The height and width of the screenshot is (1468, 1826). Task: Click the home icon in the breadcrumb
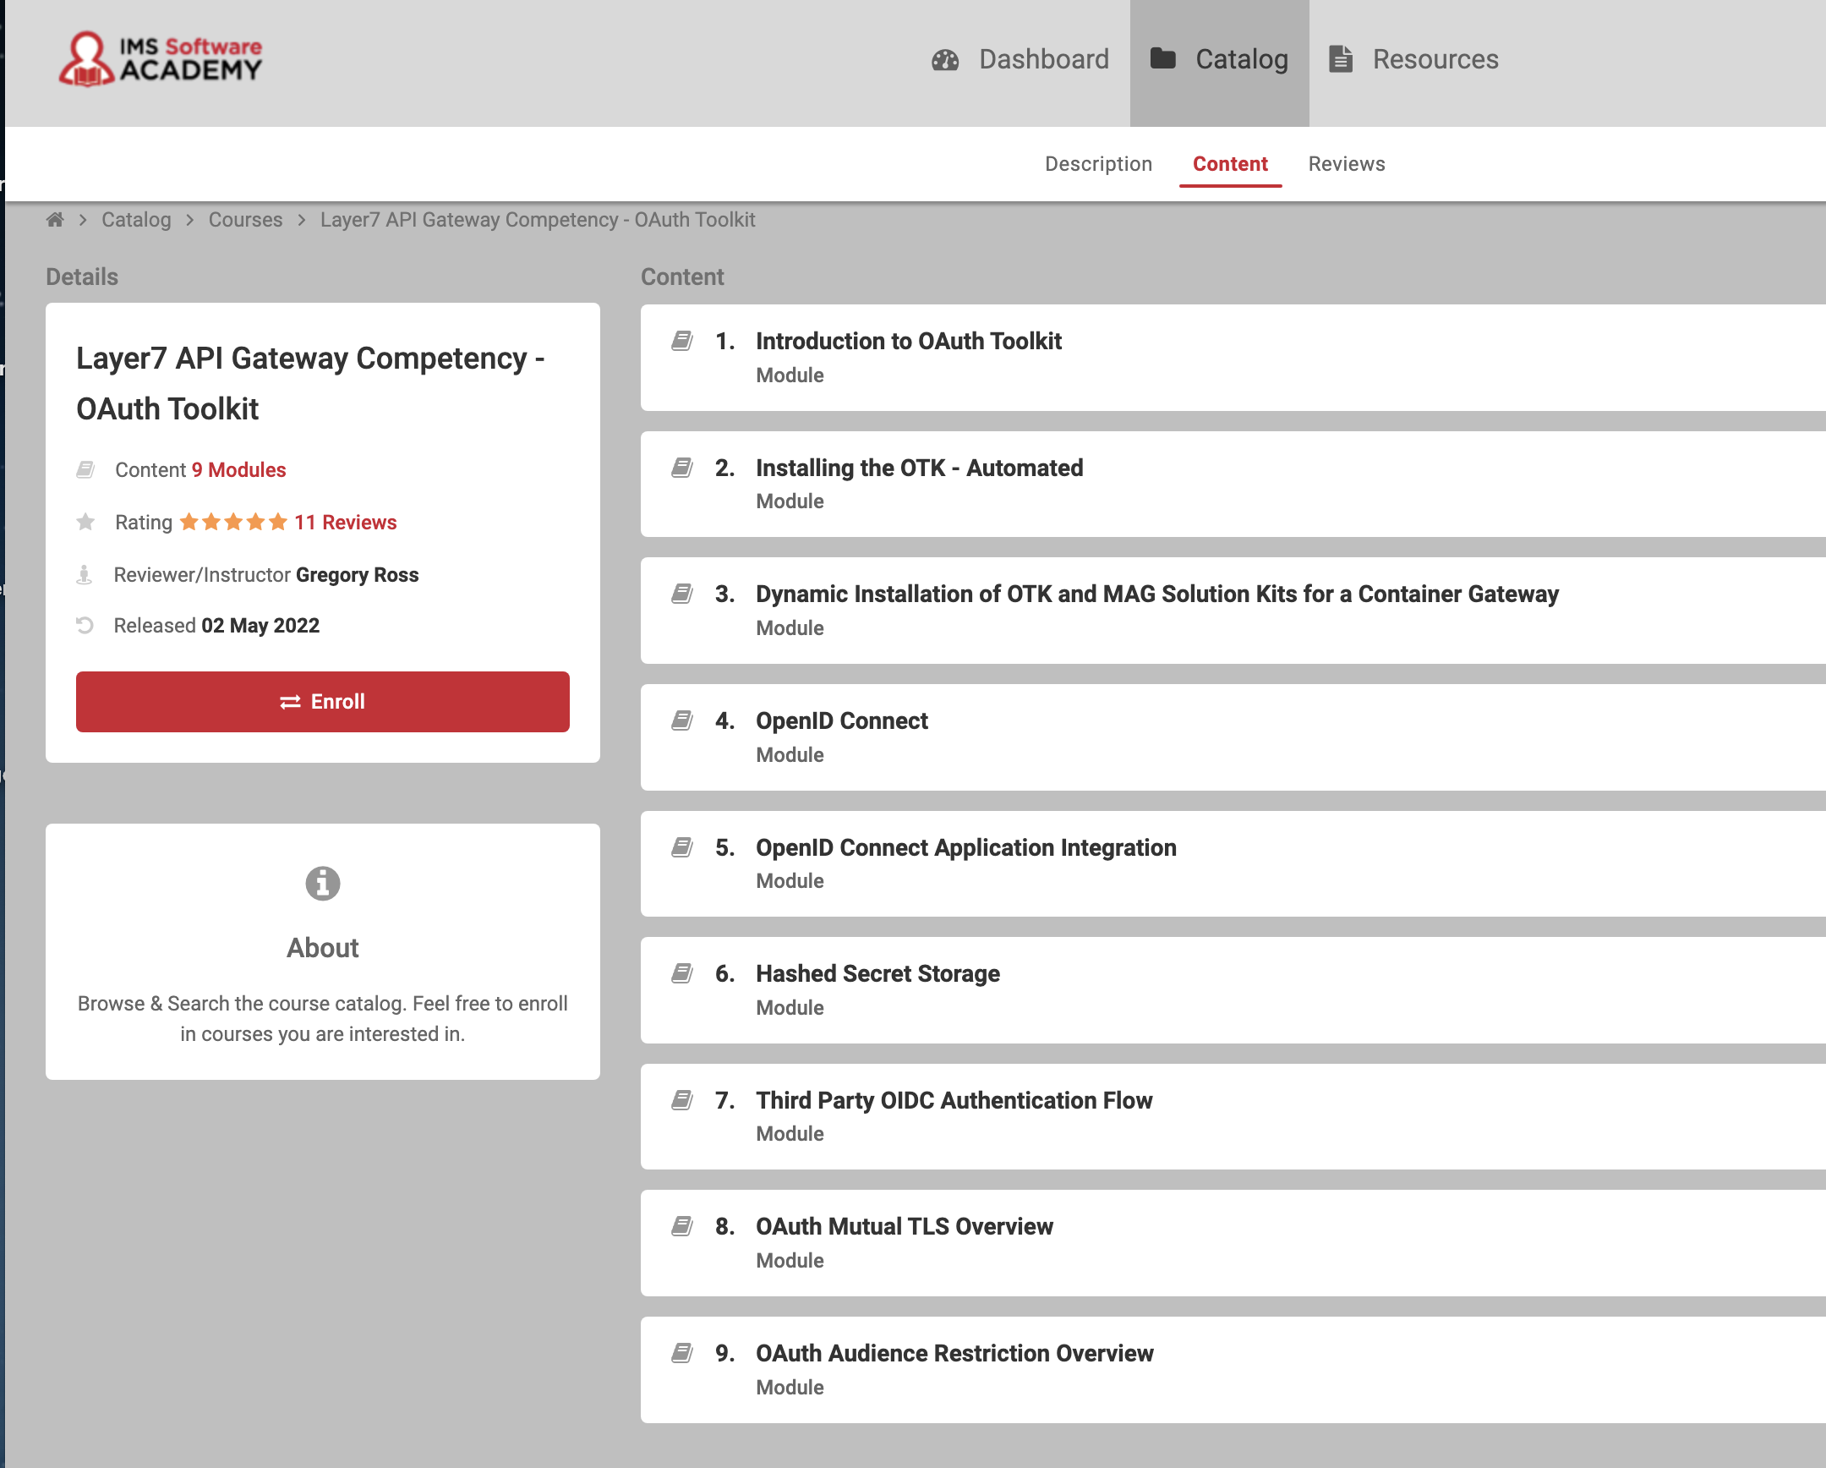[x=54, y=219]
